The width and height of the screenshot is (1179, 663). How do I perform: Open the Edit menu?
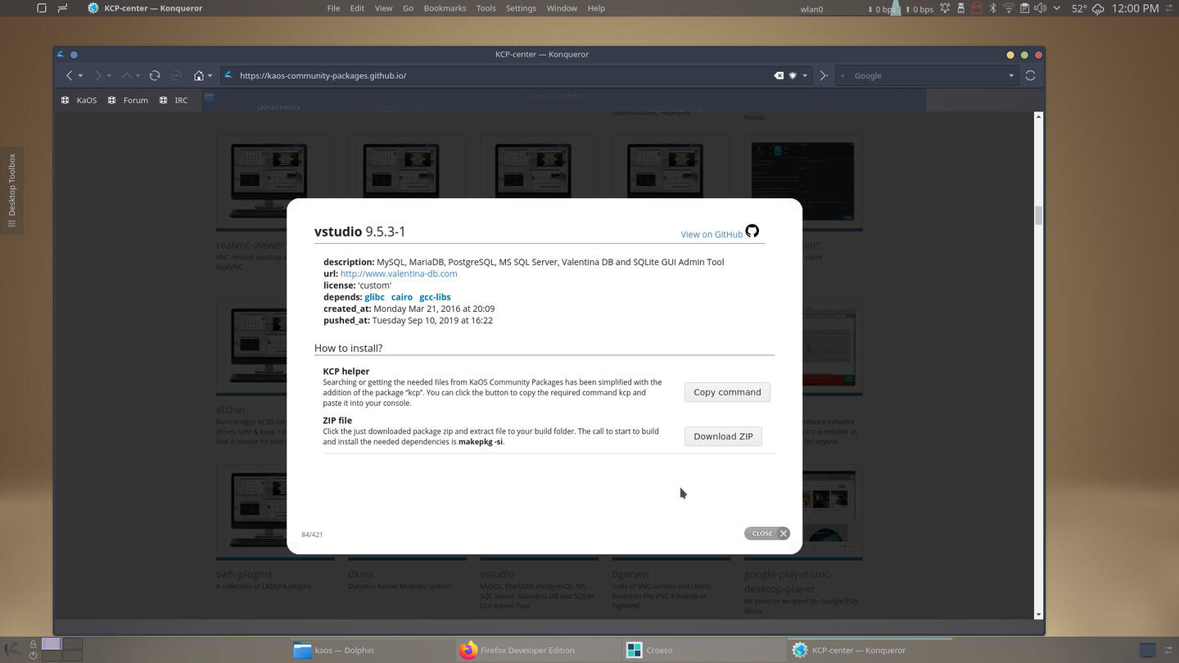[x=357, y=8]
